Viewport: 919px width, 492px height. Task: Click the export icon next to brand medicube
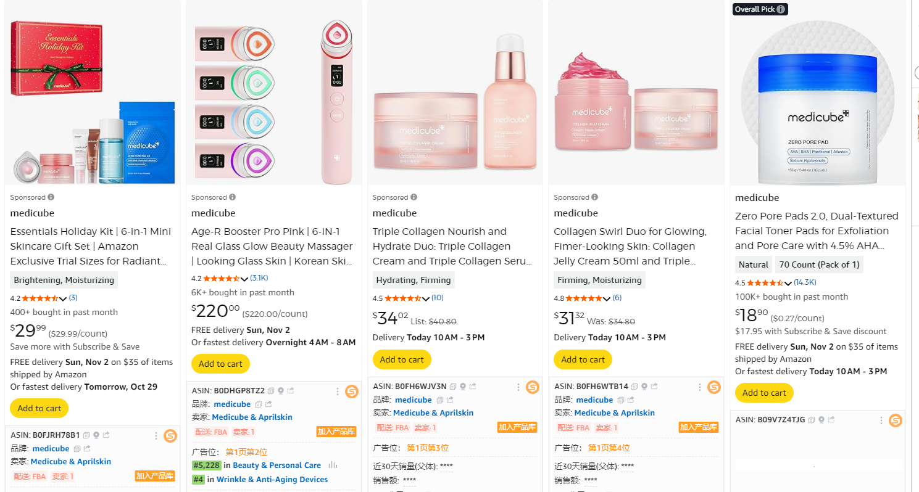(87, 449)
